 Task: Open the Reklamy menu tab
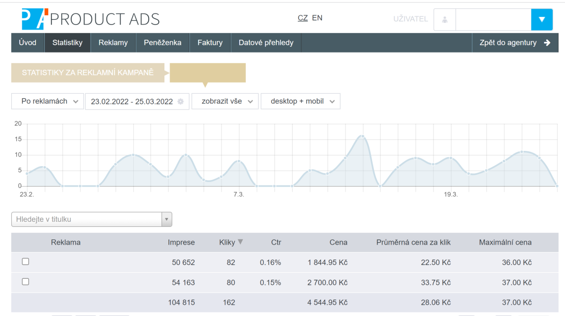pyautogui.click(x=113, y=43)
